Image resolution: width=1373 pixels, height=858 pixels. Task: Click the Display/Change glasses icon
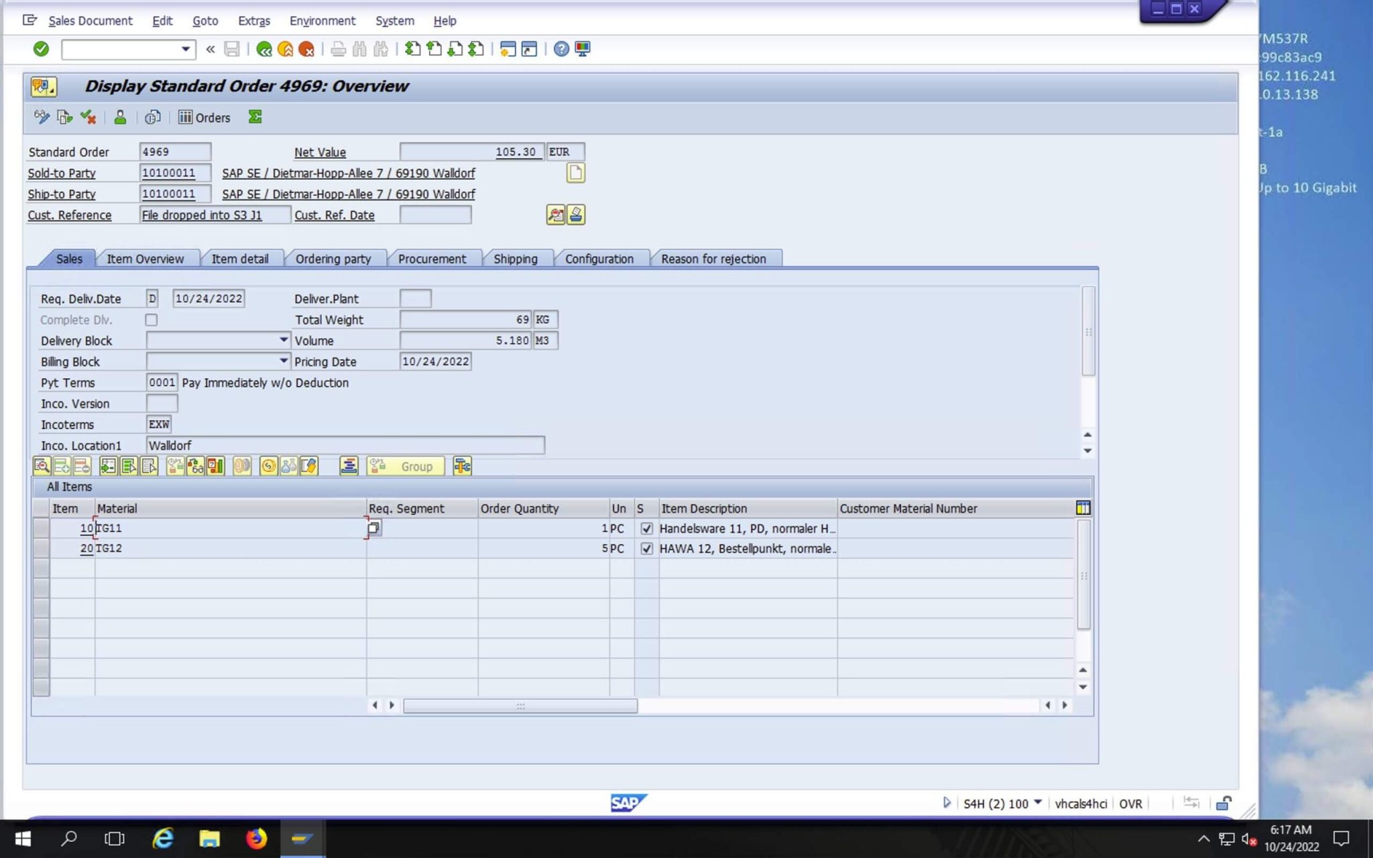[42, 117]
